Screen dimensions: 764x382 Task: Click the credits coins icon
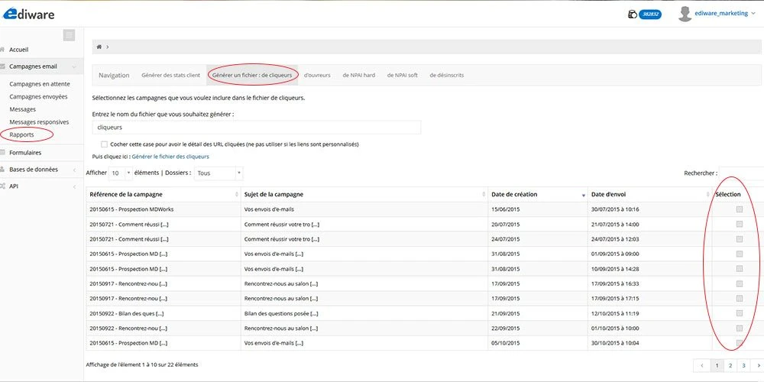click(631, 14)
